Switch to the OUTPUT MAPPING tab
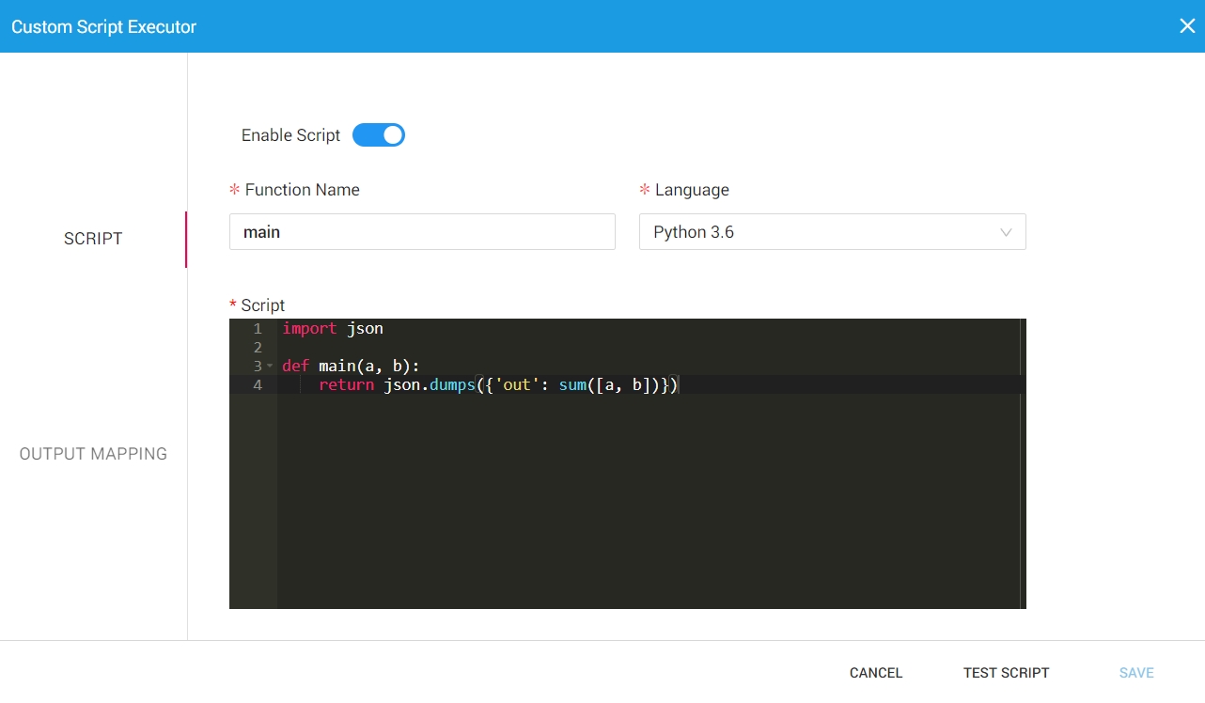The image size is (1205, 703). click(93, 454)
